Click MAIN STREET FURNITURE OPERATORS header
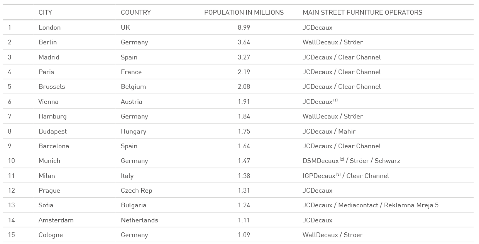 (362, 12)
